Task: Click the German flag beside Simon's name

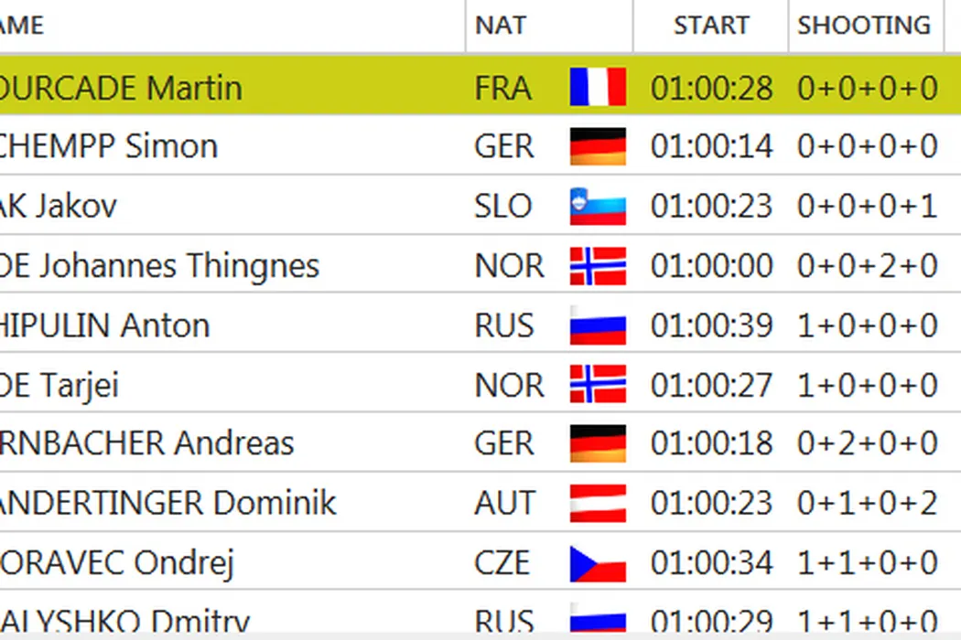Action: [x=598, y=146]
